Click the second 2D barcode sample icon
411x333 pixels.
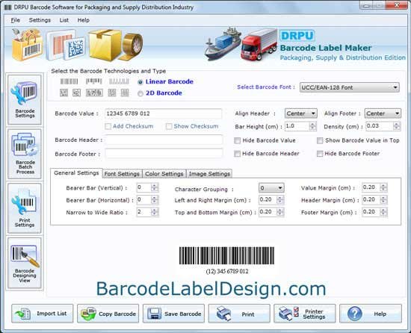coord(76,93)
